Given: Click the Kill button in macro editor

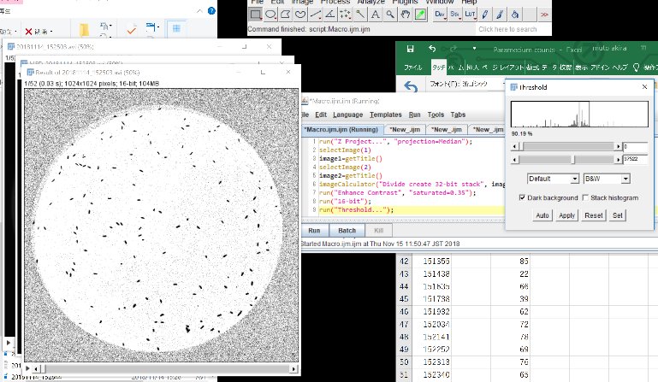Looking at the screenshot, I should click(378, 231).
